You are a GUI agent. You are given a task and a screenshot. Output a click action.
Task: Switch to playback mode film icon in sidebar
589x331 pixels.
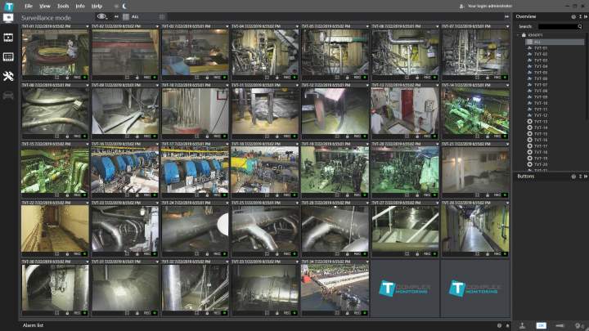[8, 37]
